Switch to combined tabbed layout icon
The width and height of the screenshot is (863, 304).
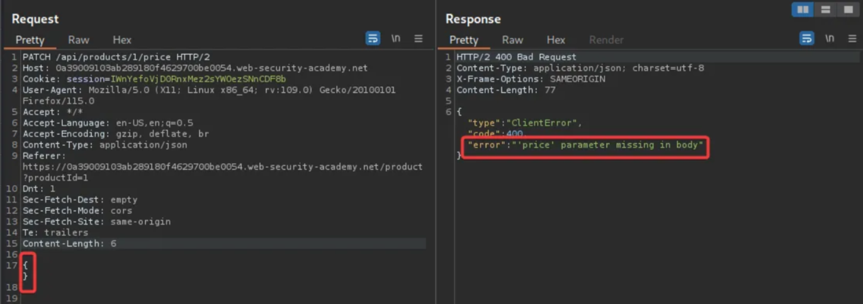click(x=847, y=10)
